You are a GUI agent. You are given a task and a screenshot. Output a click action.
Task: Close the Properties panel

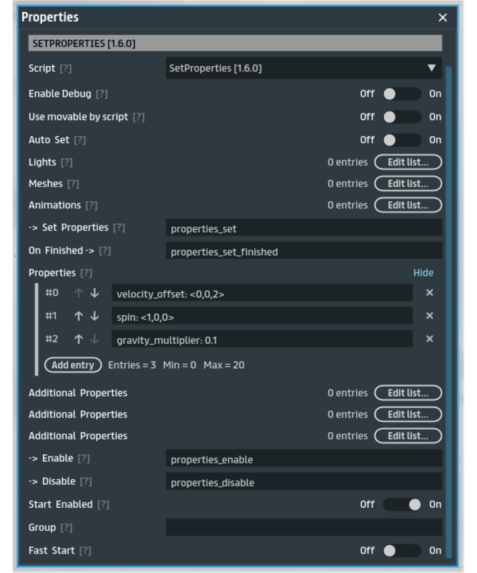pyautogui.click(x=443, y=18)
